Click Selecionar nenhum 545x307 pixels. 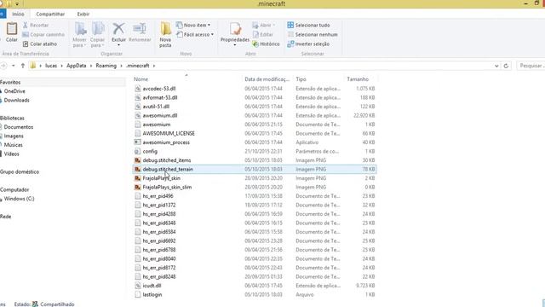[x=313, y=34]
